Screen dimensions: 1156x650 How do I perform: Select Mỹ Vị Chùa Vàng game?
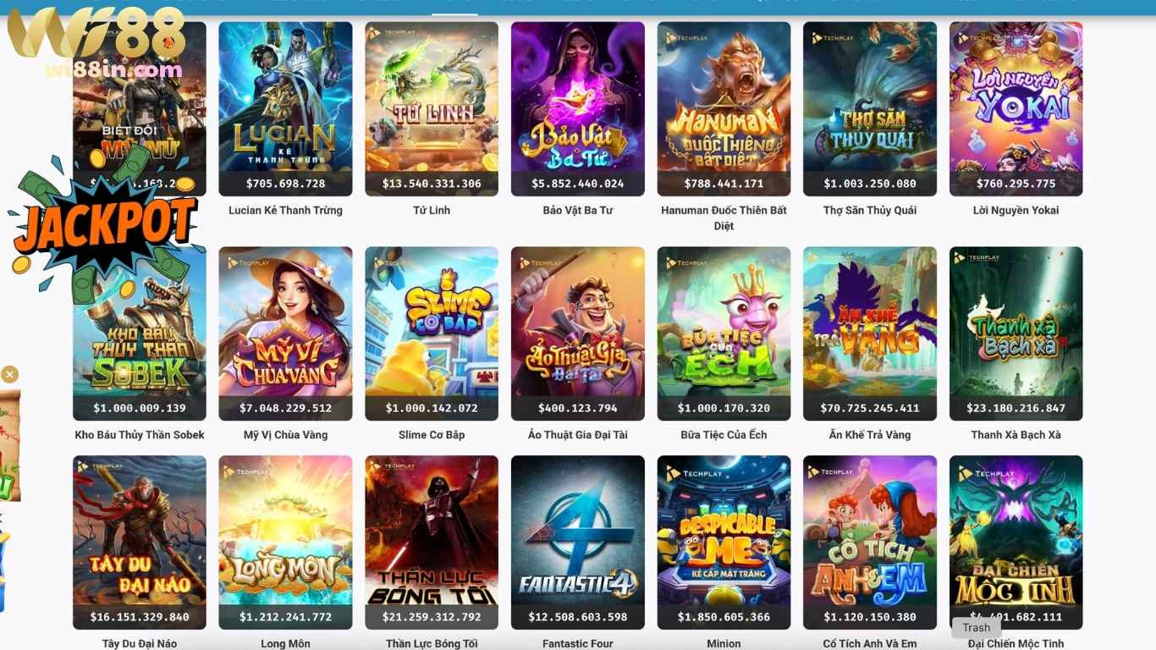[285, 333]
